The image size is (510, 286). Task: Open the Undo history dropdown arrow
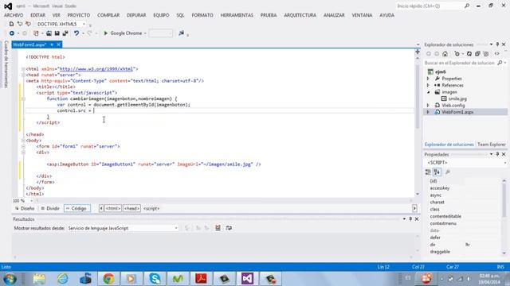click(83, 33)
